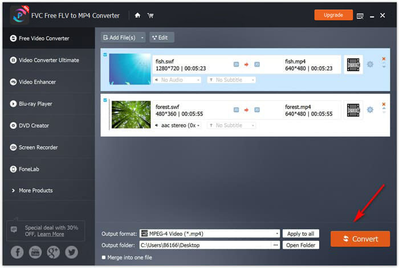The image size is (399, 268).
Task: Select Video Enhancer in sidebar
Action: 49,82
